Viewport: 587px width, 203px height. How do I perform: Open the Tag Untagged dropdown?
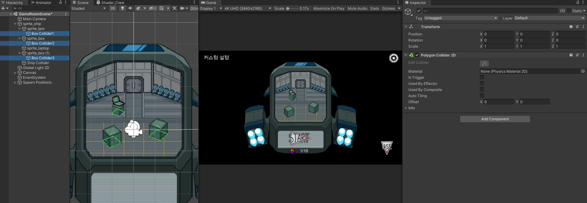click(461, 18)
